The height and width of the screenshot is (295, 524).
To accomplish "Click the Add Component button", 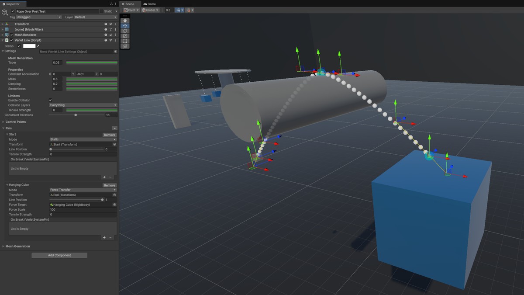I will click(59, 255).
